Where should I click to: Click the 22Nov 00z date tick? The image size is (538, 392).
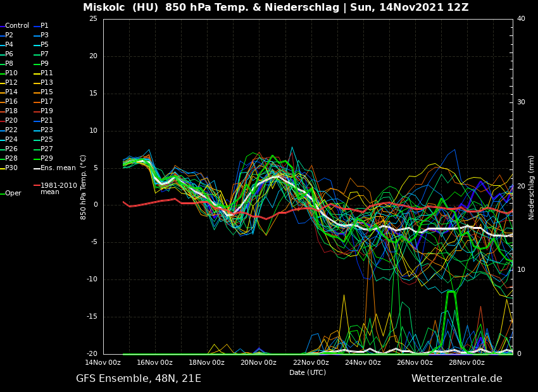tap(311, 363)
